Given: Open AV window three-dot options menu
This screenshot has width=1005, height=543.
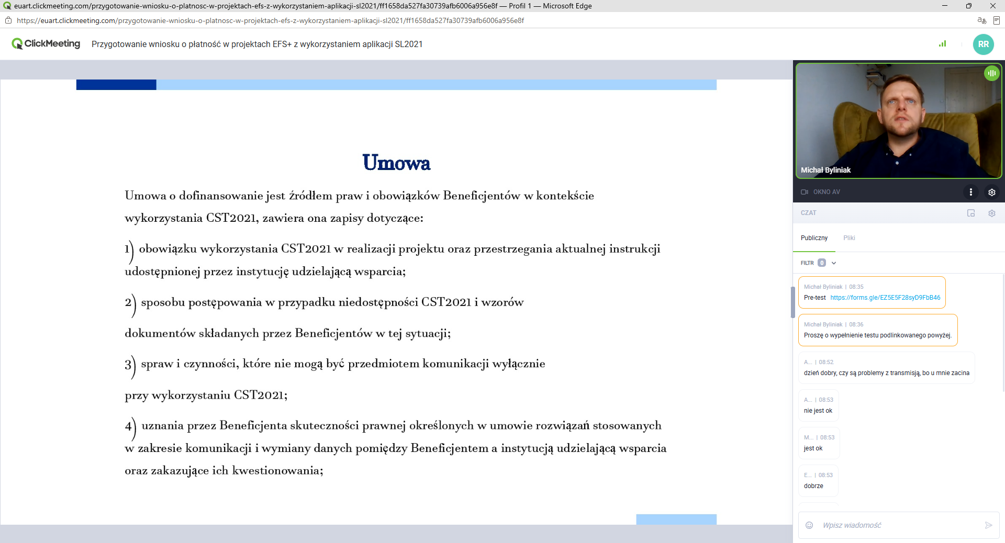Looking at the screenshot, I should (x=970, y=192).
